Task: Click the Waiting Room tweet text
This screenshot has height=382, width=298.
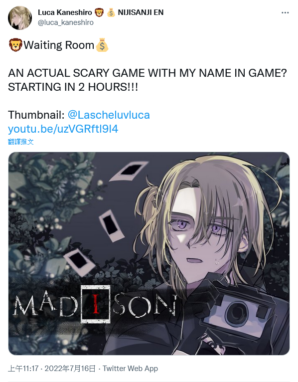Action: click(59, 45)
